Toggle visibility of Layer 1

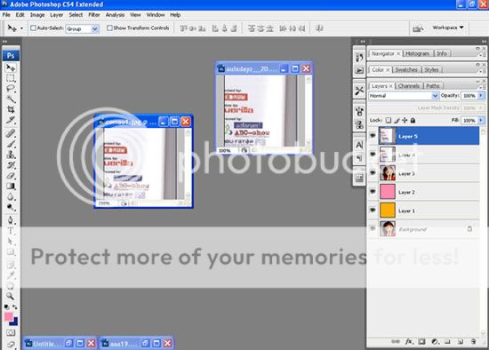coord(373,211)
